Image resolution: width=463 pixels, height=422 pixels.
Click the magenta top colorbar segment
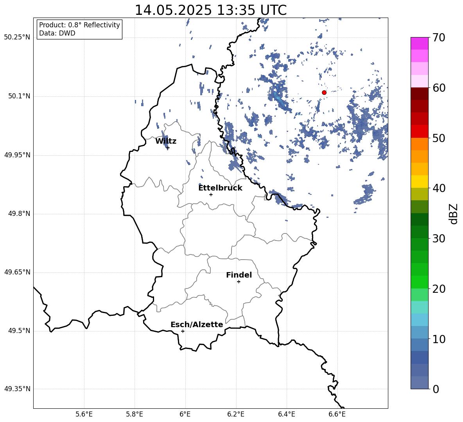pyautogui.click(x=420, y=44)
